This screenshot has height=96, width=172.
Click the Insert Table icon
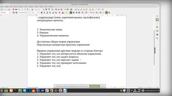point(52,10)
